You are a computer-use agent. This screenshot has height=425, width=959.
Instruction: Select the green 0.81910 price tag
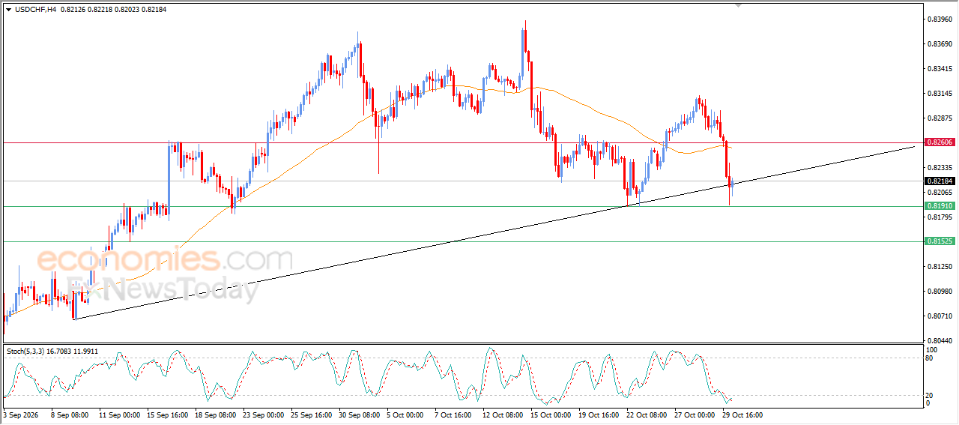tap(940, 206)
